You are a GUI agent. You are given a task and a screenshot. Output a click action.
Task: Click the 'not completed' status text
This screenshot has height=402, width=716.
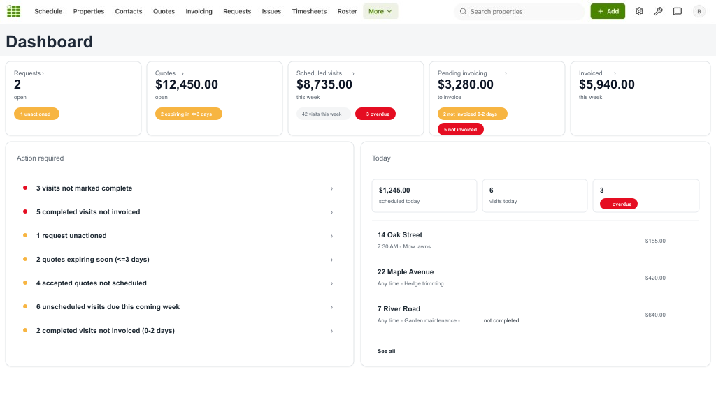501,321
